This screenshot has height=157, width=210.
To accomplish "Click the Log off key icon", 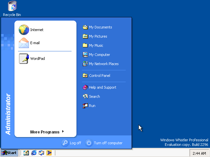I will pyautogui.click(x=65, y=143).
